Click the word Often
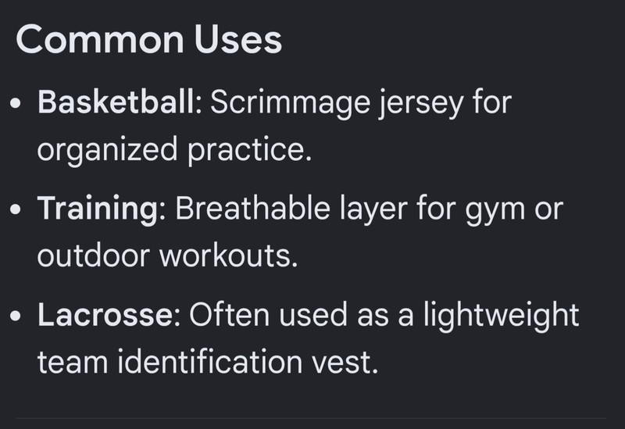Image resolution: width=625 pixels, height=429 pixels. [229, 315]
